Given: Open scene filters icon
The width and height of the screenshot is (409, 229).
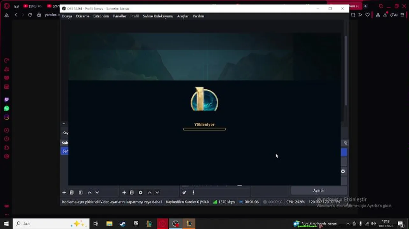Looking at the screenshot, I should 81,192.
